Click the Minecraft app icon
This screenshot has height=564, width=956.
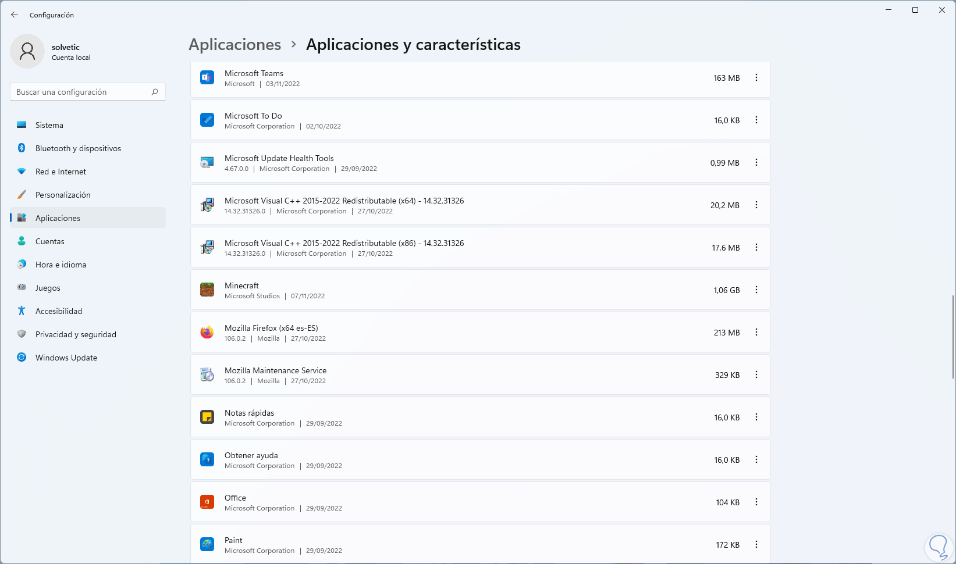pyautogui.click(x=207, y=290)
